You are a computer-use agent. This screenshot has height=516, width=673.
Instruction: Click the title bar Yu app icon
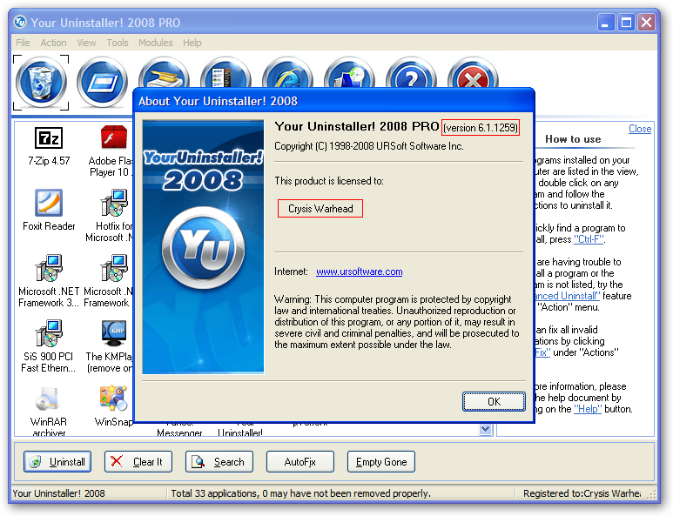click(20, 22)
